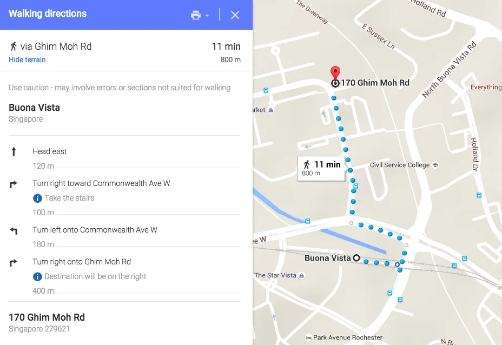Select Turn left onto Commonwealth Ave W step

[124, 237]
